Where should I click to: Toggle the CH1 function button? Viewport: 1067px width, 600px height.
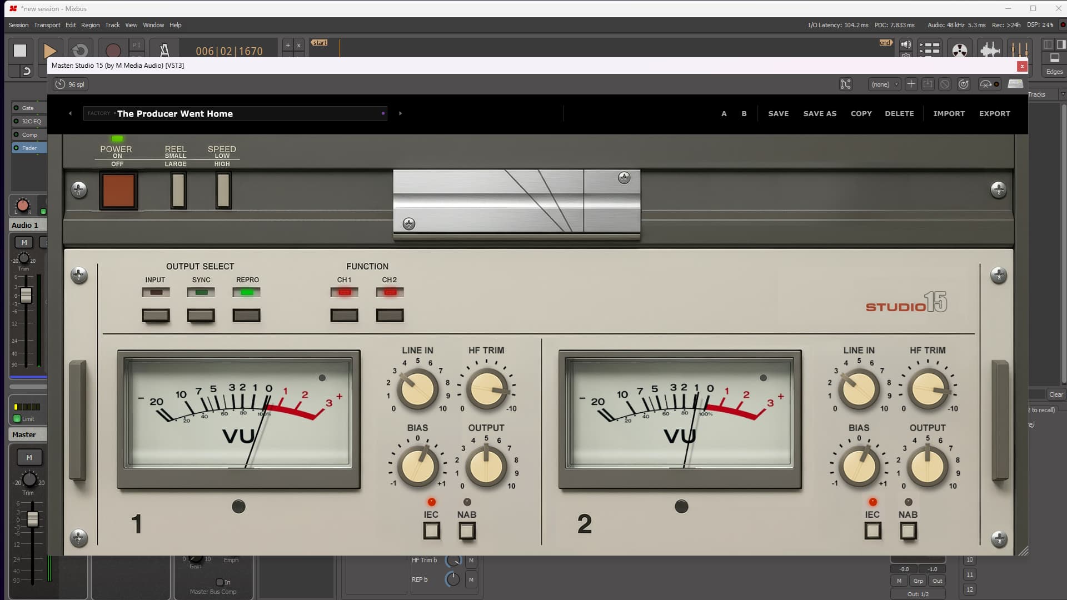point(344,316)
